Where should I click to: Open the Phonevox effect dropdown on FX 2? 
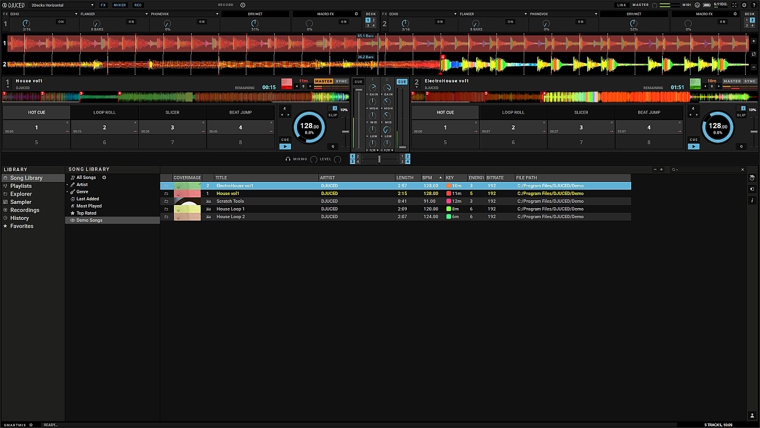tap(563, 14)
